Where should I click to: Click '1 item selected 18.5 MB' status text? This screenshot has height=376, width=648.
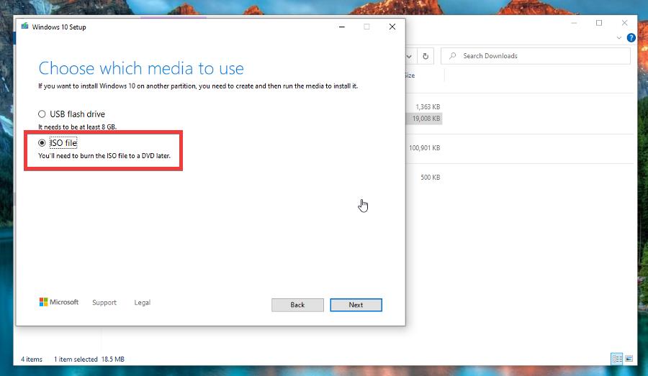(x=89, y=359)
